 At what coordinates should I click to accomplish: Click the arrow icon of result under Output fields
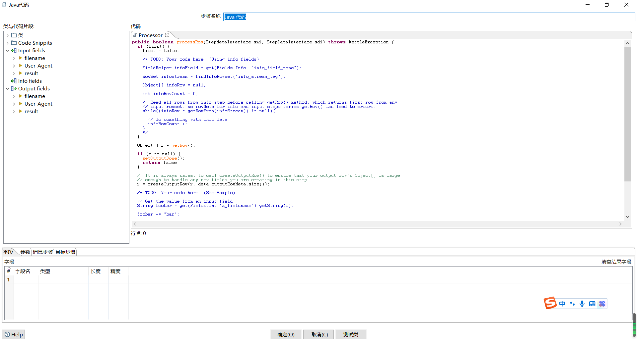[x=21, y=111]
